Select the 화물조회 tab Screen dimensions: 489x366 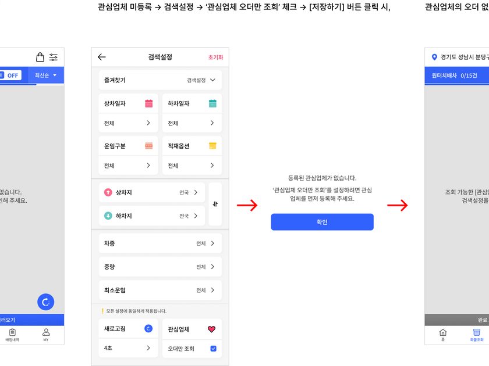click(477, 335)
